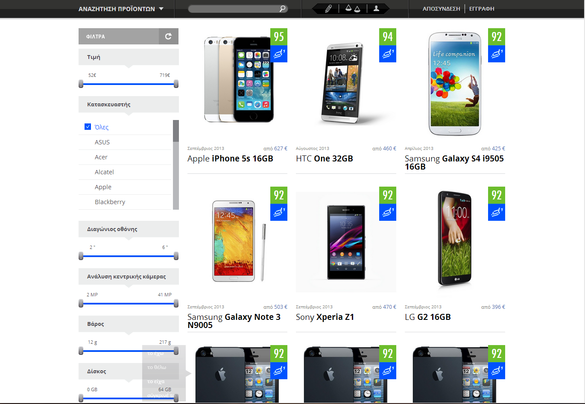The width and height of the screenshot is (585, 404).
Task: Click blue scanner badge on Galaxy S4 card
Action: tap(497, 54)
